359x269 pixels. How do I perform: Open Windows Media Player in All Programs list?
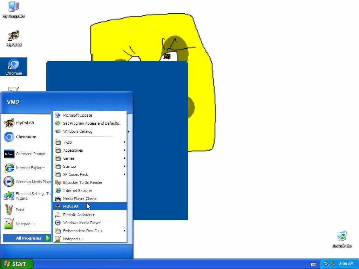(x=90, y=223)
